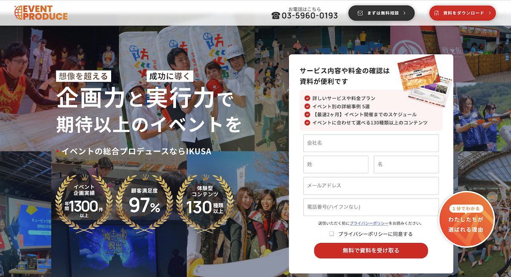Focus the 会社名 input field
Screen dimensions: 511x277
(371, 143)
